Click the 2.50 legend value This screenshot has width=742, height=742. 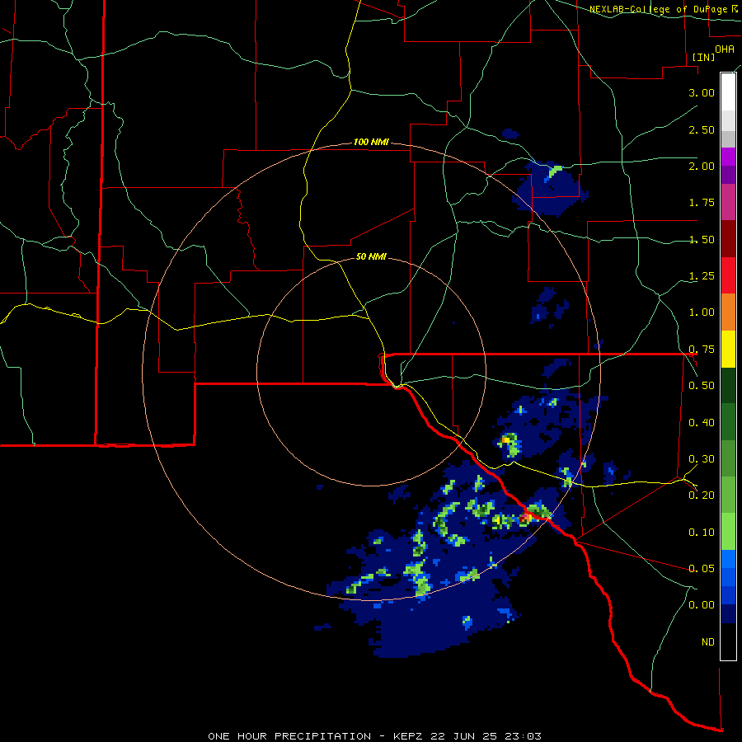(x=702, y=129)
